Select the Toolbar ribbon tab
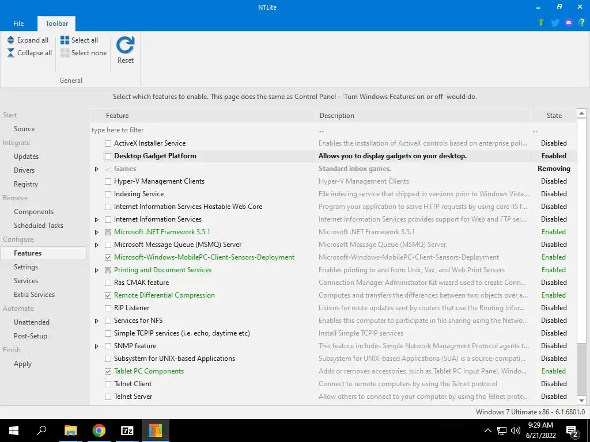The height and width of the screenshot is (442, 590). (x=57, y=23)
